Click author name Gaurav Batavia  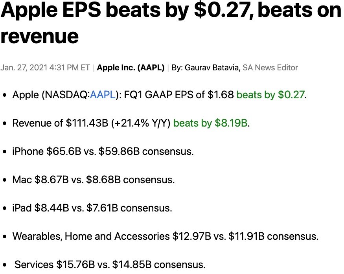212,68
